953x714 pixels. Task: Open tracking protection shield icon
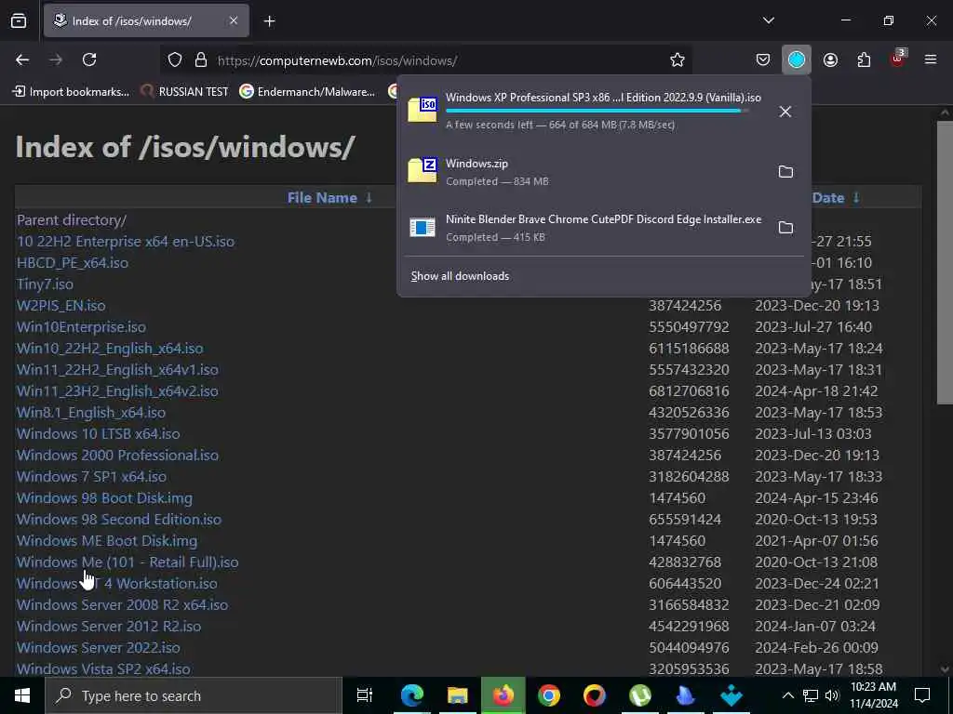click(x=175, y=60)
